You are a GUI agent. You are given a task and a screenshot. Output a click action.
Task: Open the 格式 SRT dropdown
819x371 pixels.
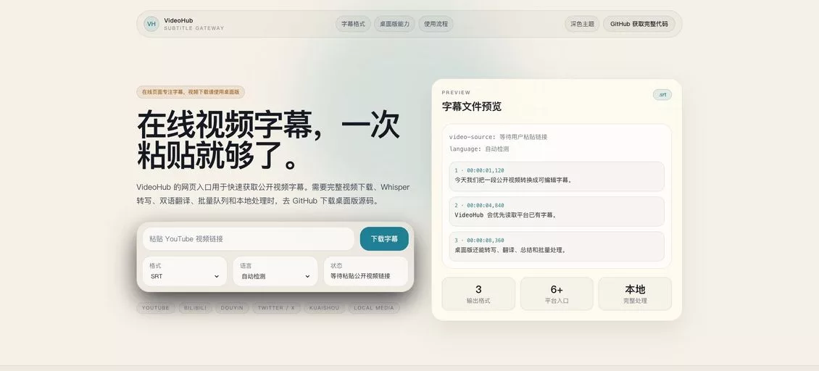(184, 271)
